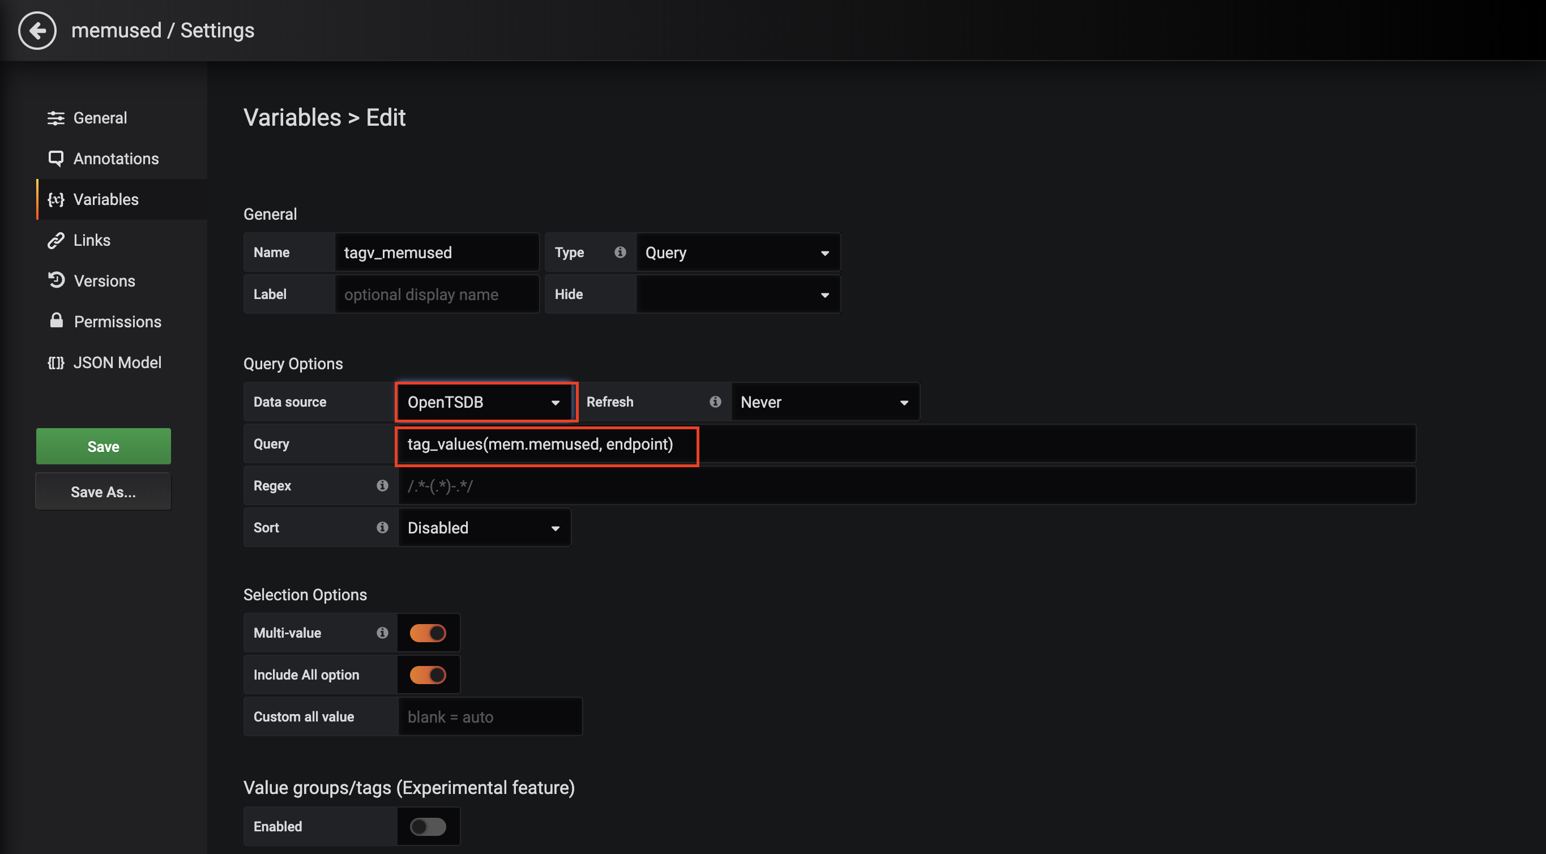Open the Data source selector showing OpenTSDB
Screen dimensions: 1546x854
coord(485,402)
